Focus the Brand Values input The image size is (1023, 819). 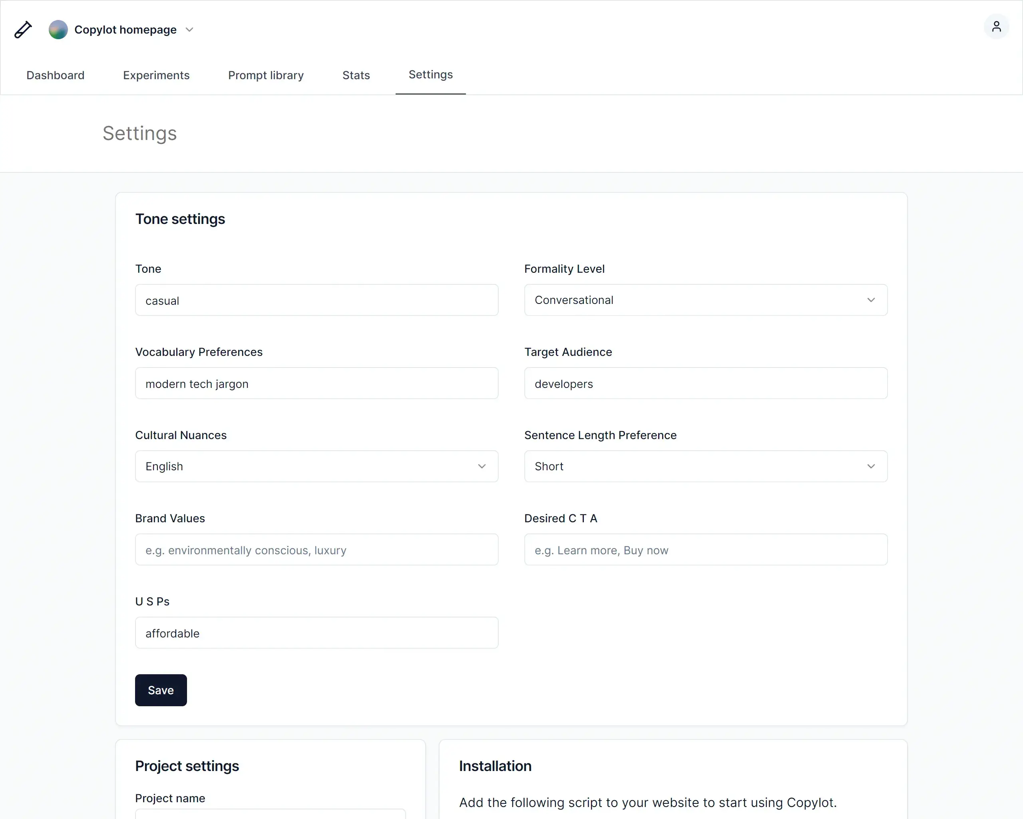[x=316, y=549]
